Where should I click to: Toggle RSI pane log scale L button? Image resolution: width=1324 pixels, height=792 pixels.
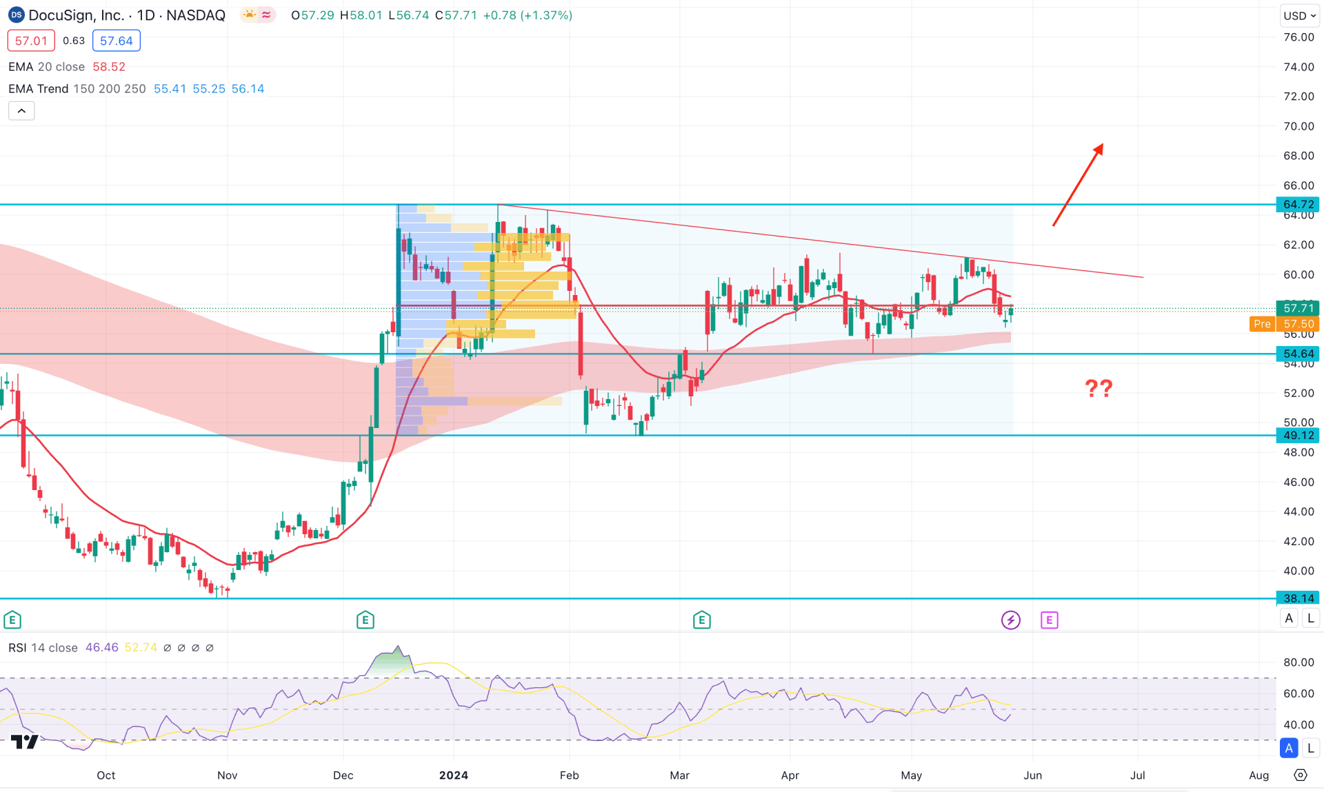(x=1311, y=748)
